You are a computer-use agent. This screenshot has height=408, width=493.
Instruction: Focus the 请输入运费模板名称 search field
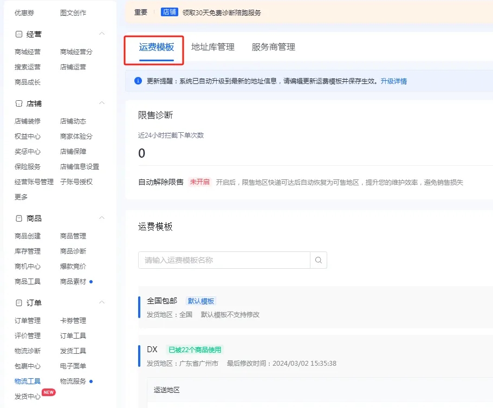click(224, 260)
